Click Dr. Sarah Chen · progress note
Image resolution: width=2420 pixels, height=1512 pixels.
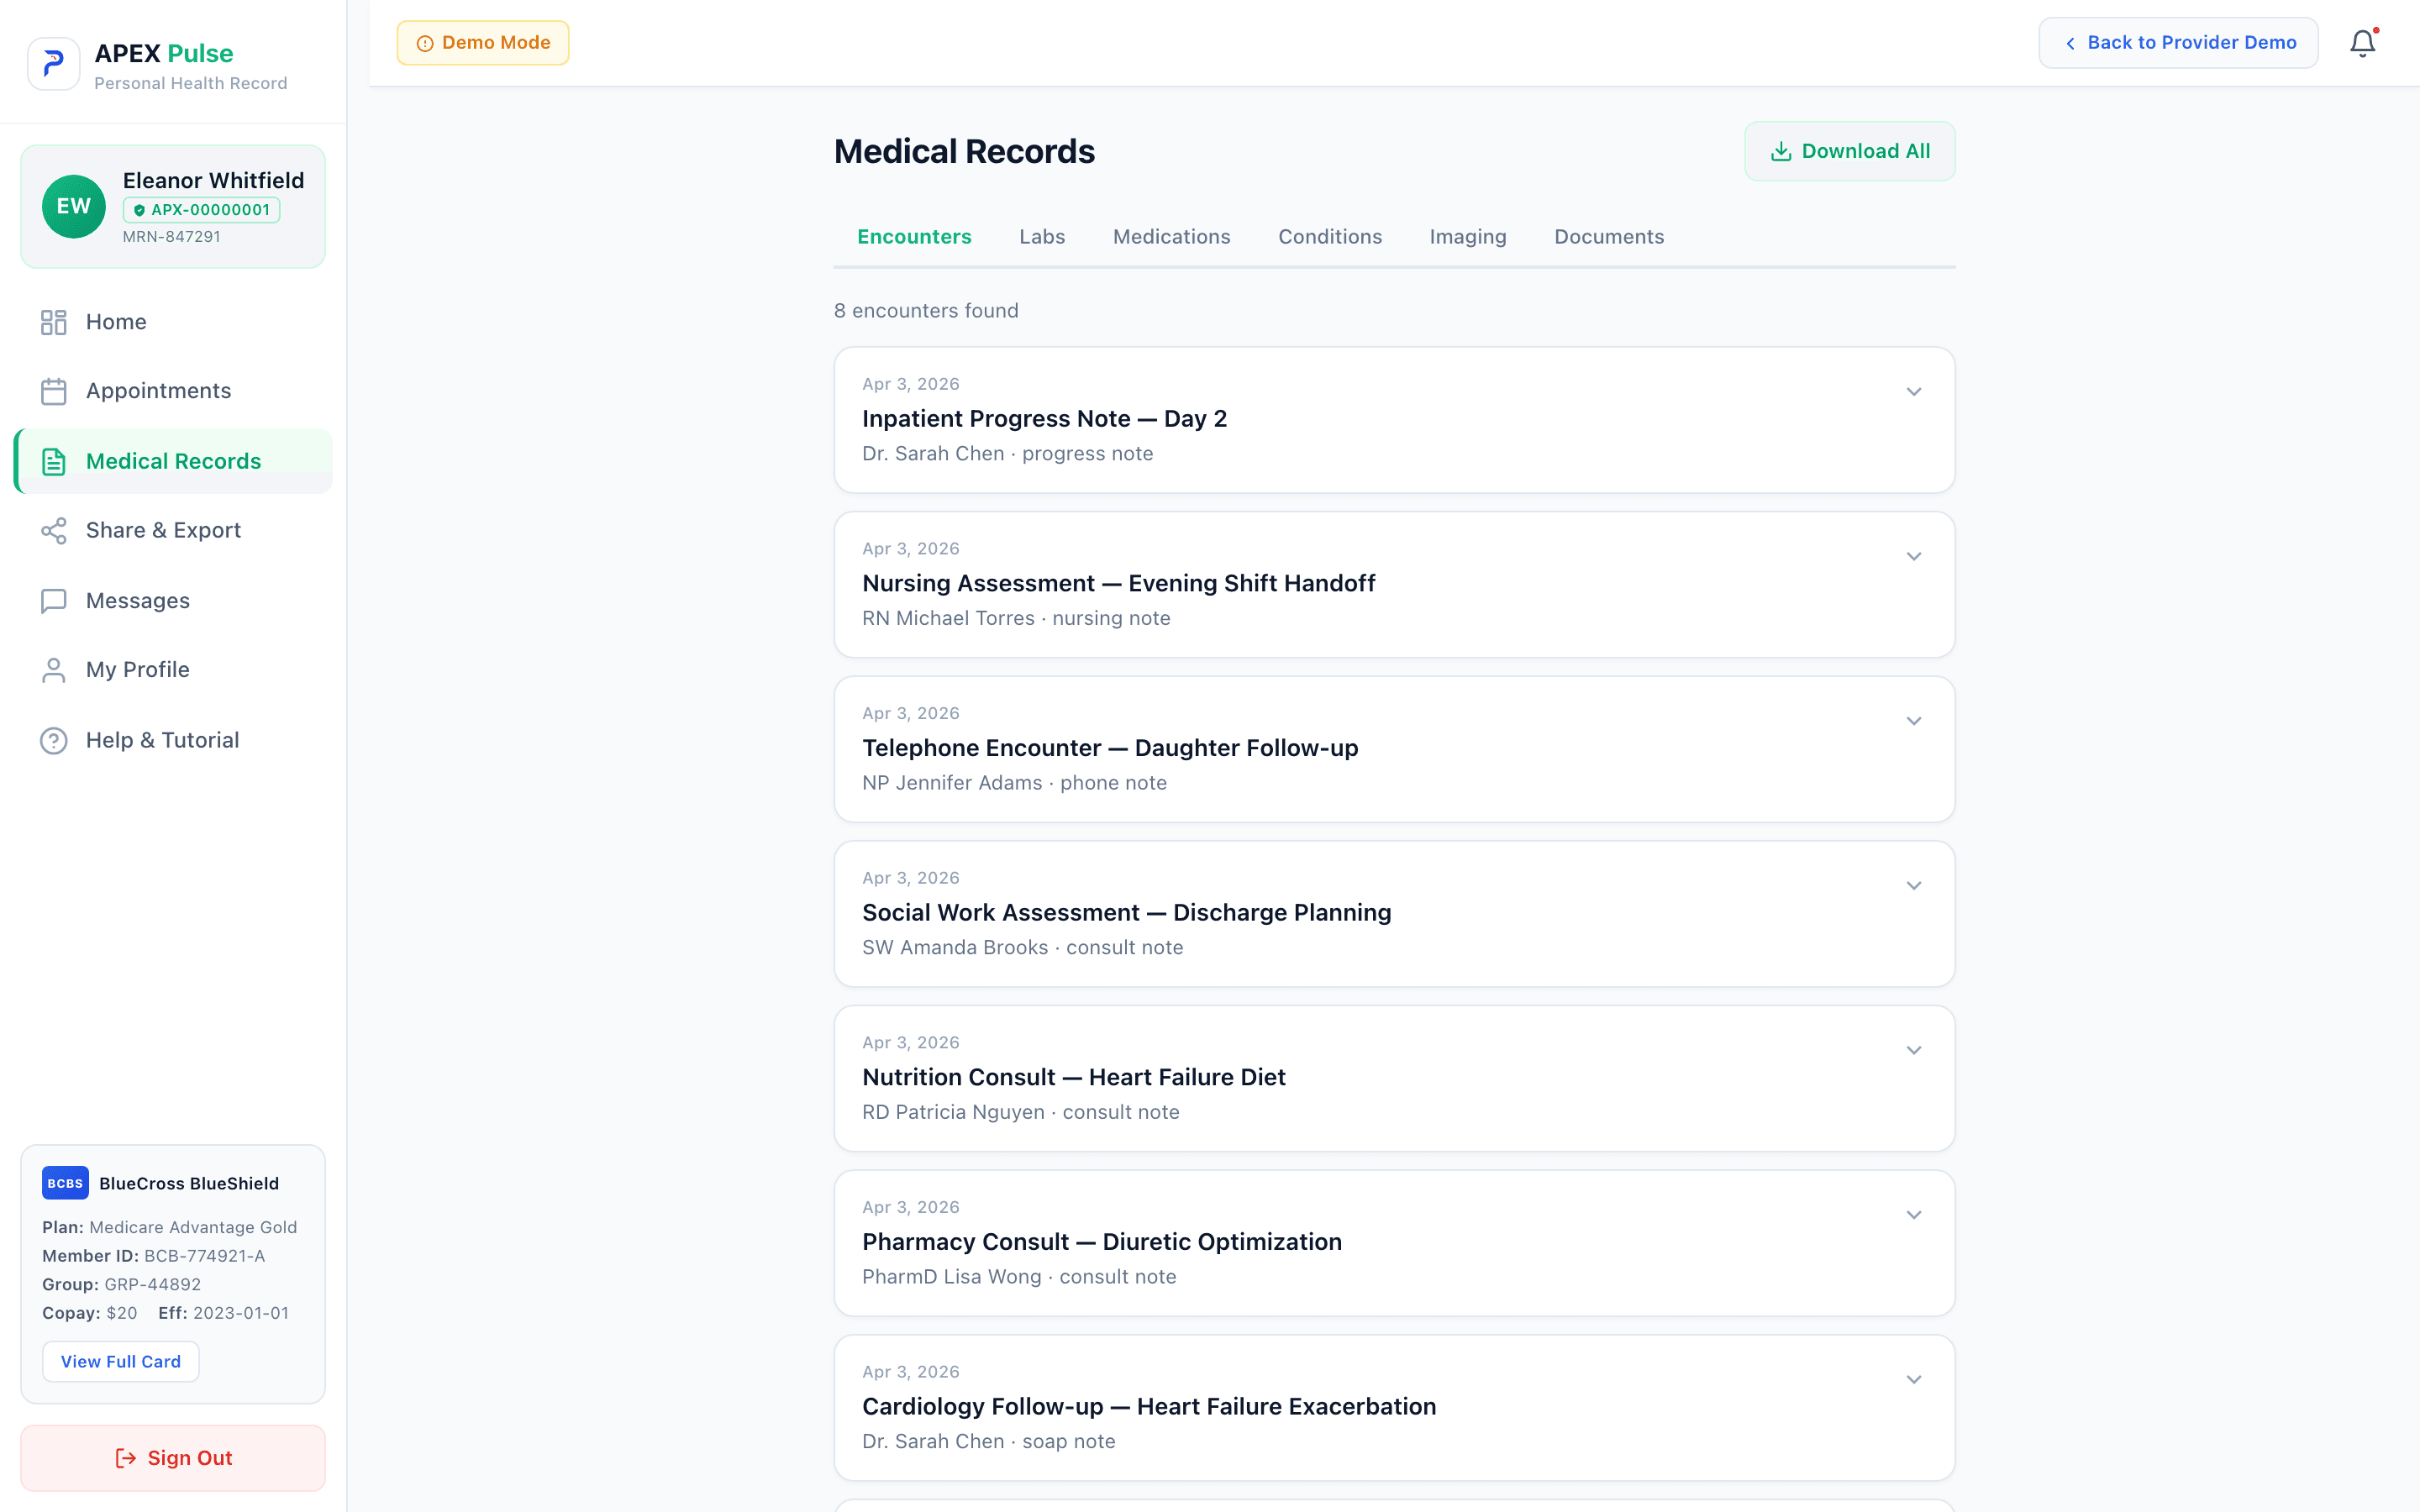[1007, 454]
